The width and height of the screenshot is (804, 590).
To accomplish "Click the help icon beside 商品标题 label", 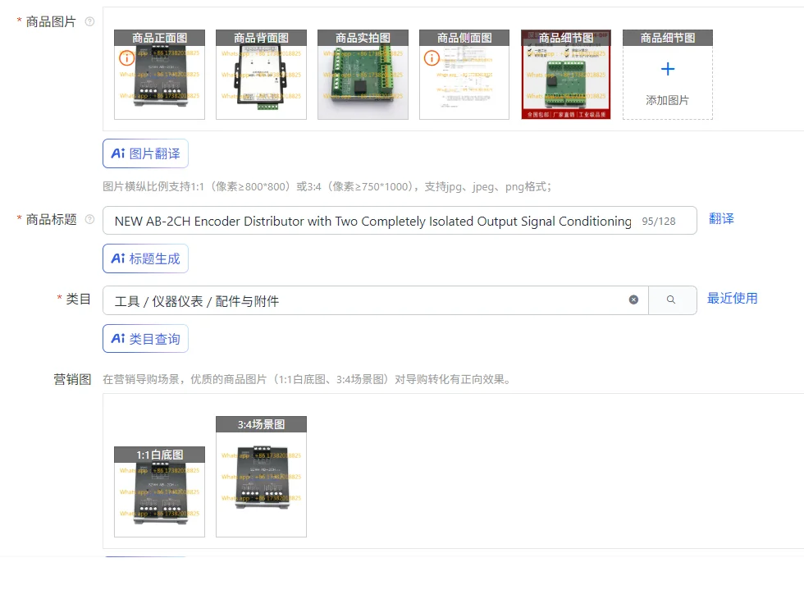I will point(89,220).
